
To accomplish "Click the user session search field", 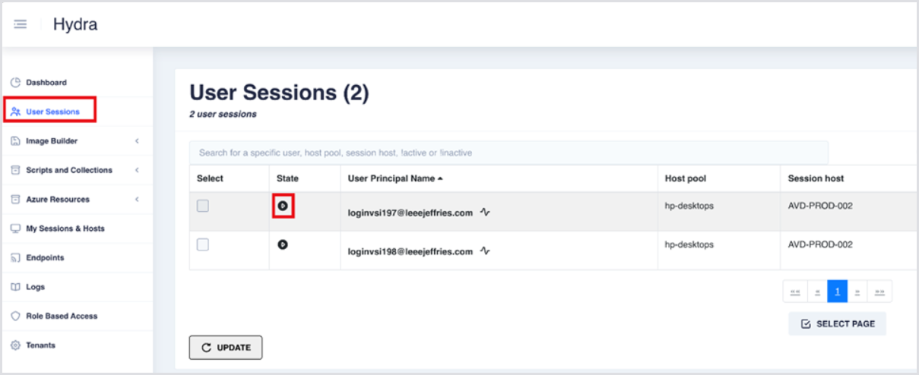I will click(509, 153).
